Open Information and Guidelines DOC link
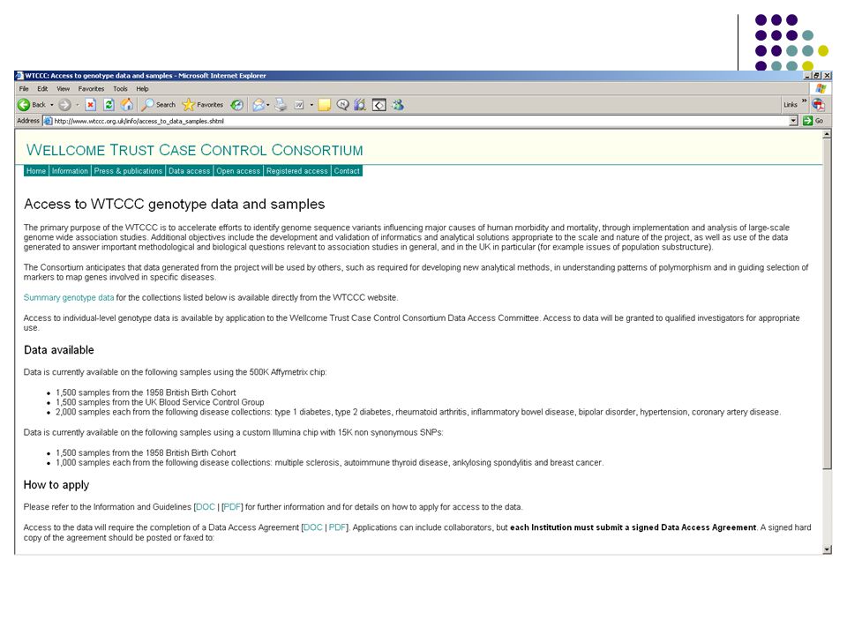 click(x=206, y=507)
